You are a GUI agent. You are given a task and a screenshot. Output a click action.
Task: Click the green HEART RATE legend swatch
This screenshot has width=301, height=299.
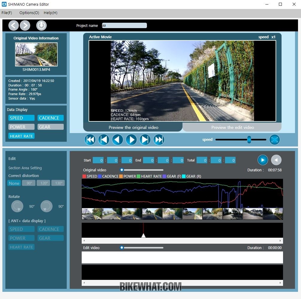pyautogui.click(x=139, y=176)
